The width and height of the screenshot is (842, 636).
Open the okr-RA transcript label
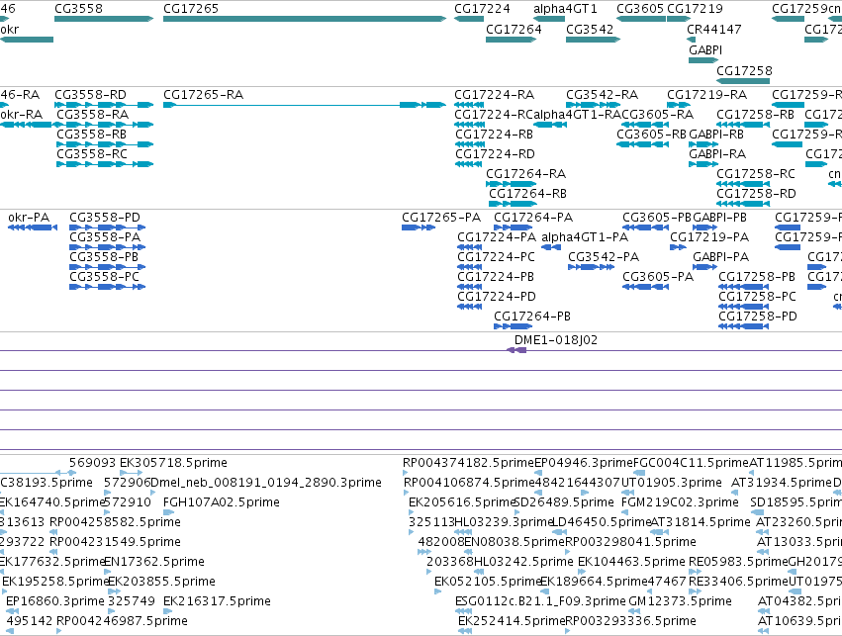22,115
